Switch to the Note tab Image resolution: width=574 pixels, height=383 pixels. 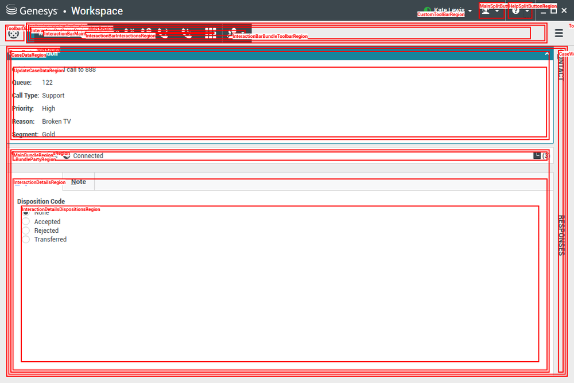[78, 182]
